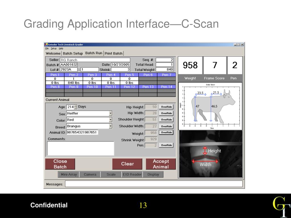Switch to the Batch Setup tab
This screenshot has height=218, width=291.
[73, 53]
